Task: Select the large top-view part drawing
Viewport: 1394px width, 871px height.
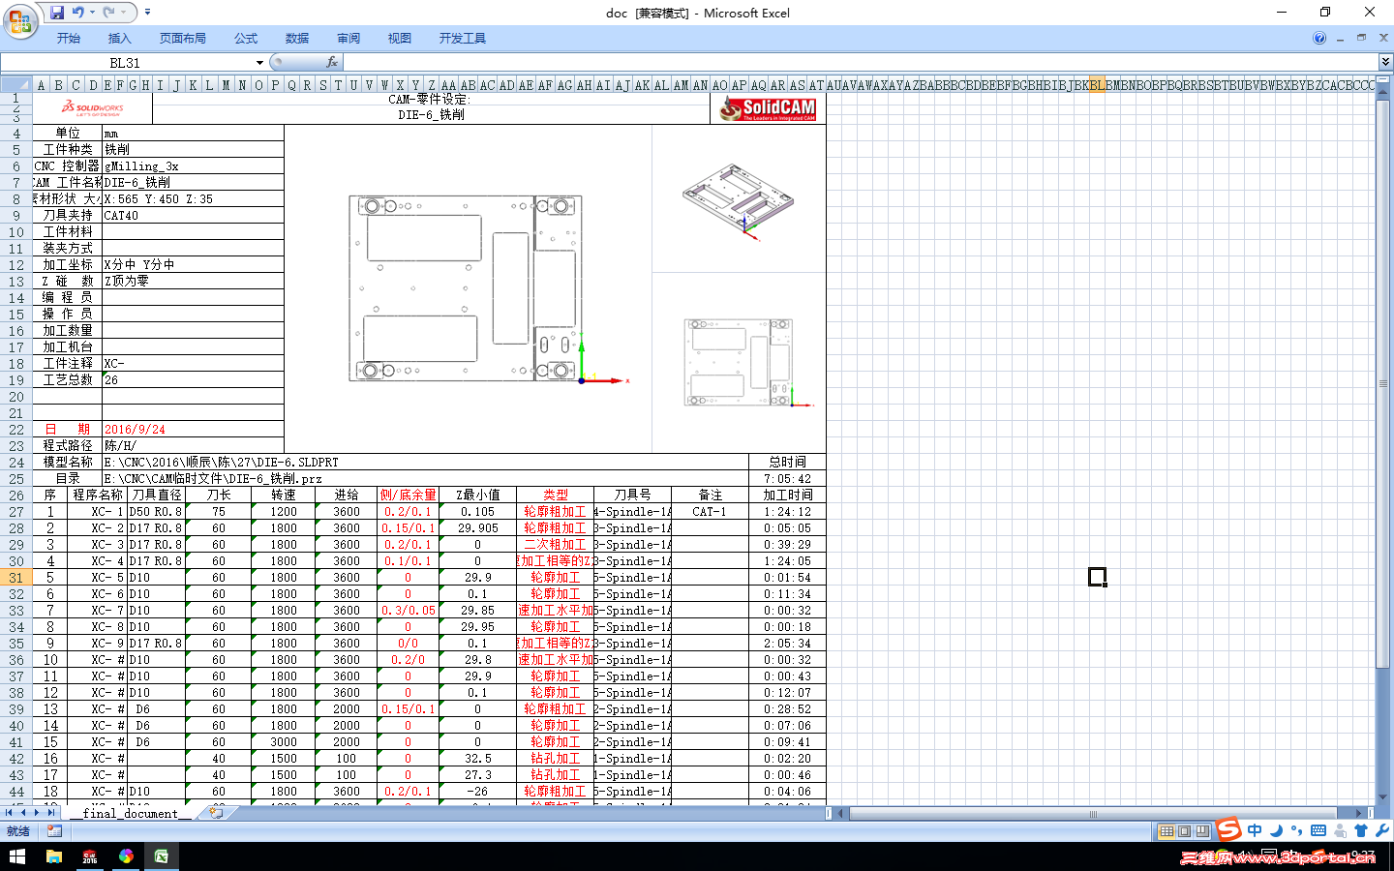Action: point(489,289)
